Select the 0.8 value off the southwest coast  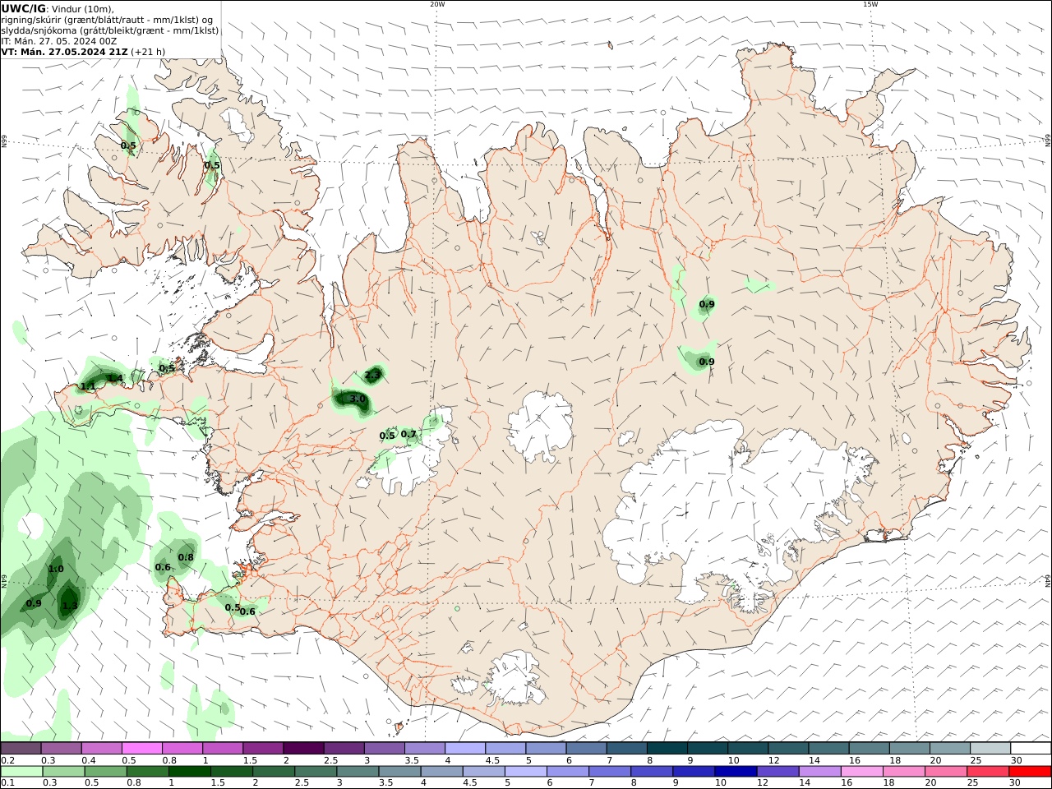[186, 557]
